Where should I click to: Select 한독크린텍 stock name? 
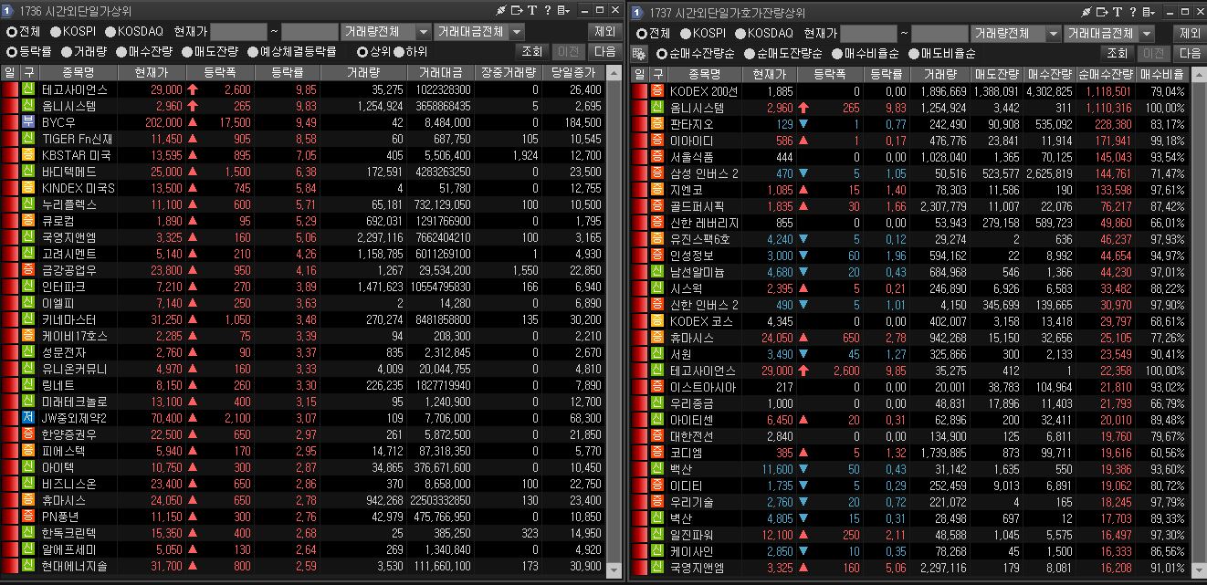click(68, 533)
